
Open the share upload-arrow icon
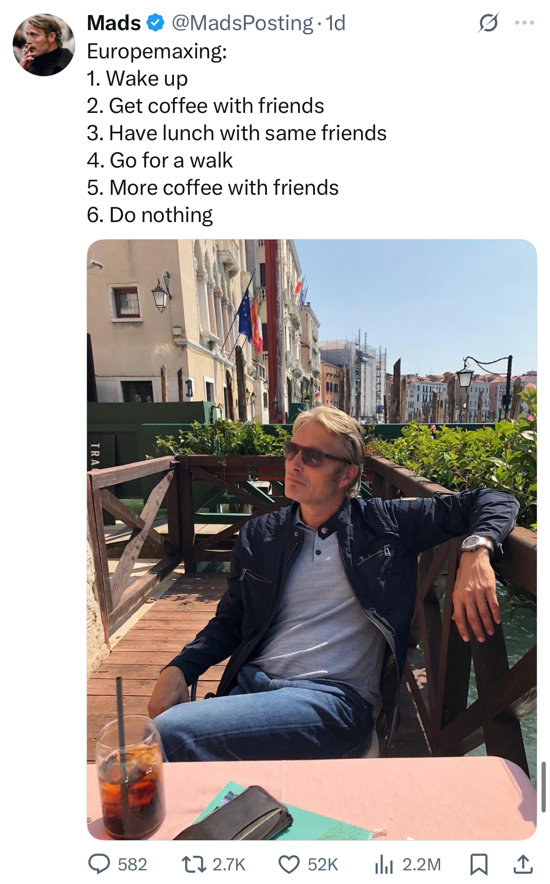pos(523,864)
